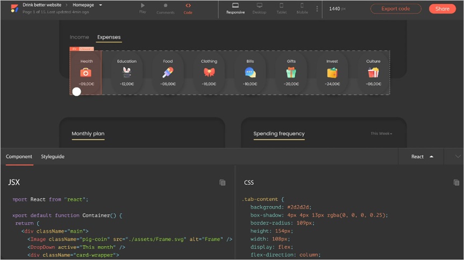
Task: Open the Homepage page dropdown arrow
Action: click(101, 5)
